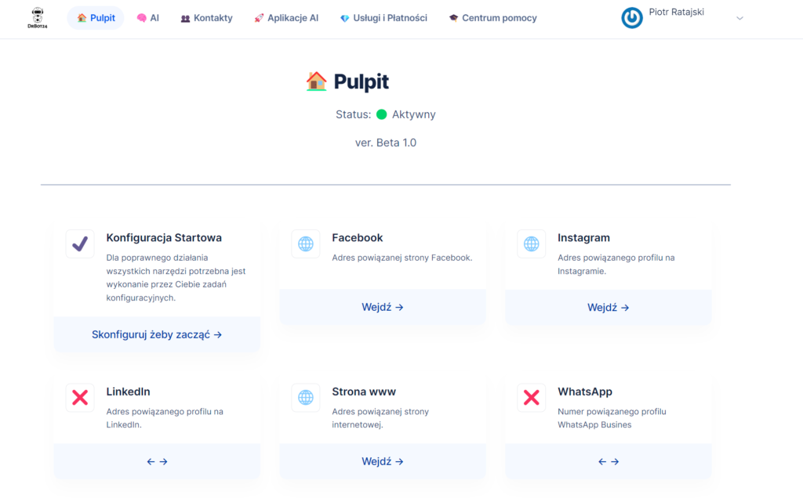Screen dimensions: 803x498
Task: Click the green Aktywny status dot
Action: 382,114
